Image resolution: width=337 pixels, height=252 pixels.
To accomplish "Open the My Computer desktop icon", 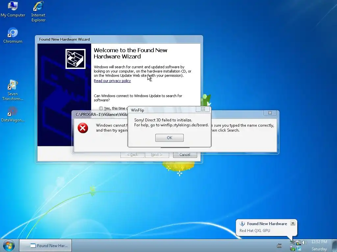I will pos(13,9).
